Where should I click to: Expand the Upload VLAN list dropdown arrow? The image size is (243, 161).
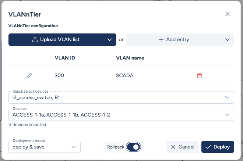click(109, 40)
